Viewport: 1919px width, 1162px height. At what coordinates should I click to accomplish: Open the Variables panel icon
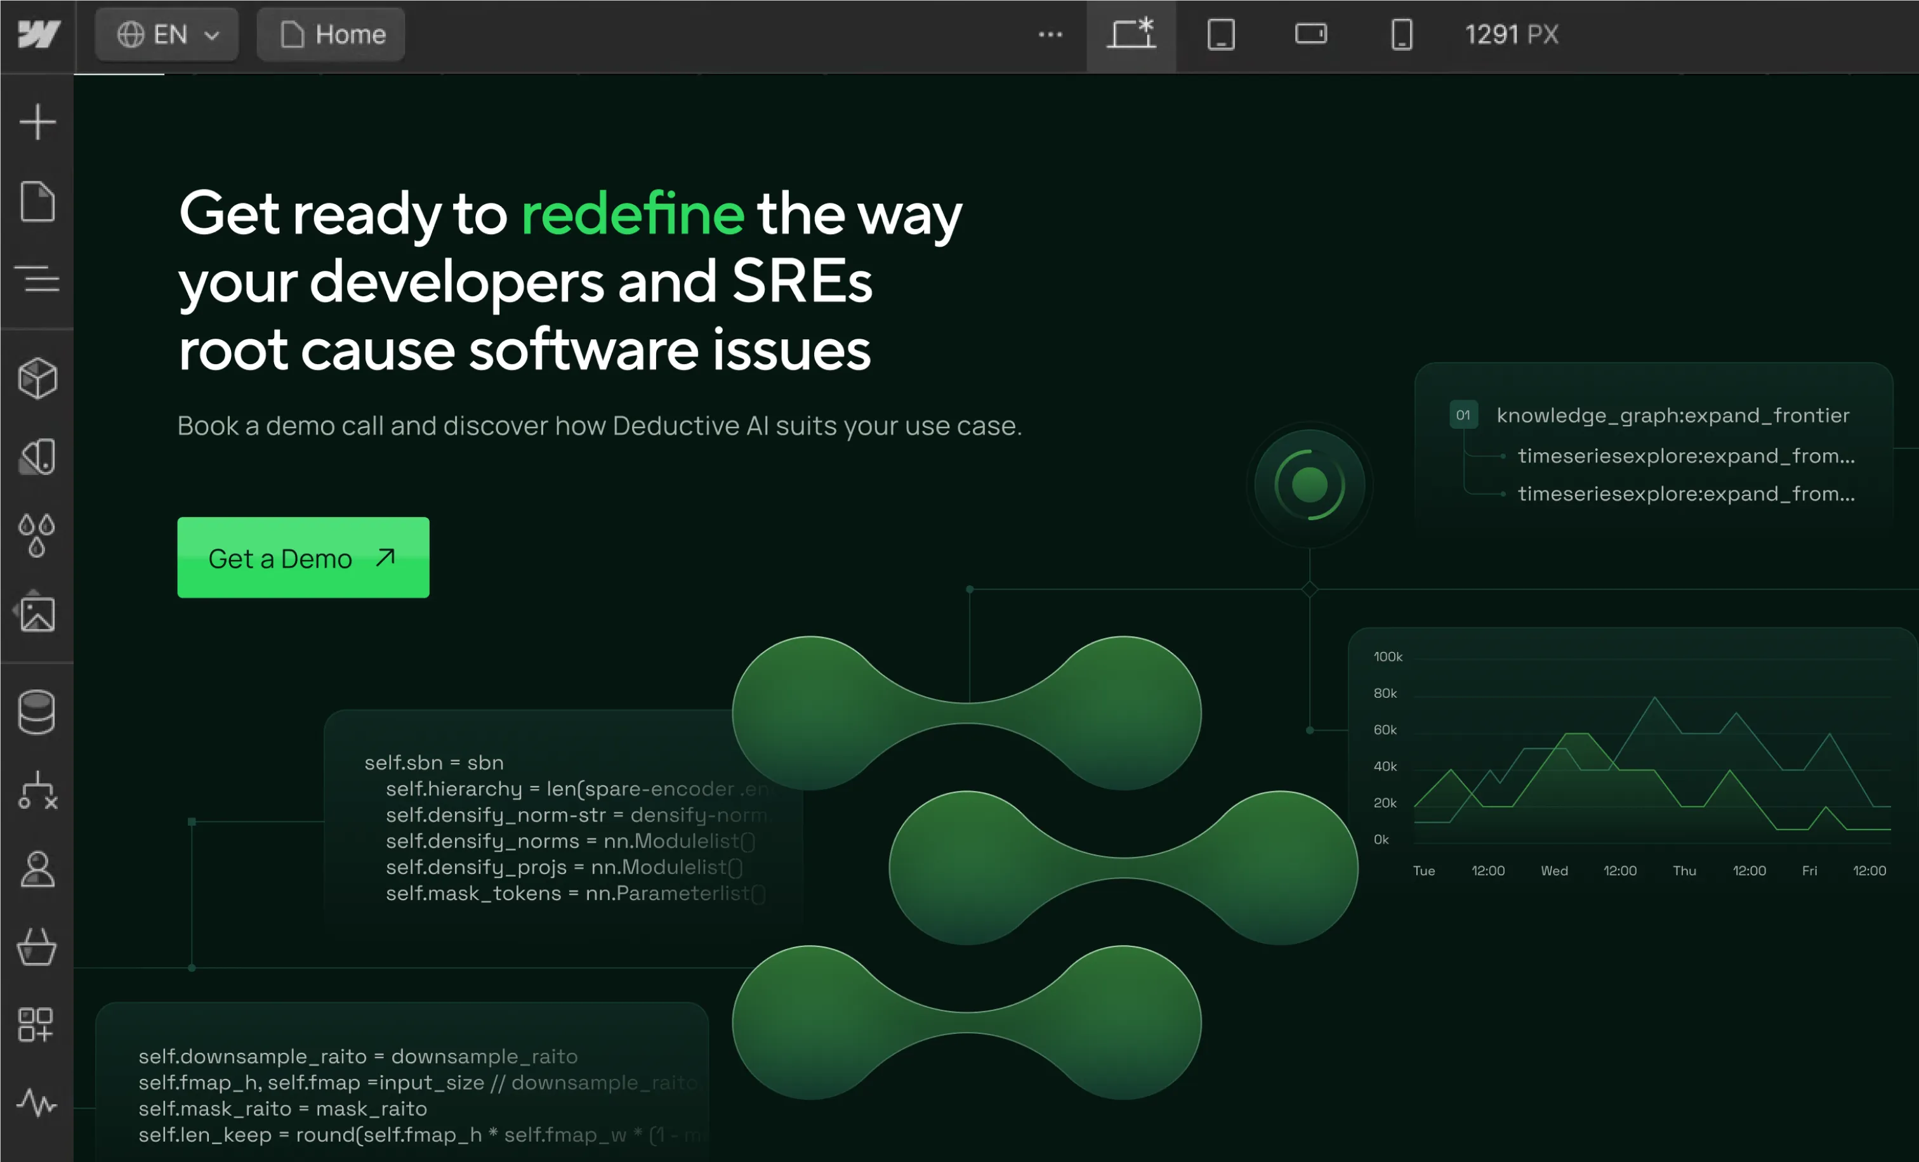37,456
